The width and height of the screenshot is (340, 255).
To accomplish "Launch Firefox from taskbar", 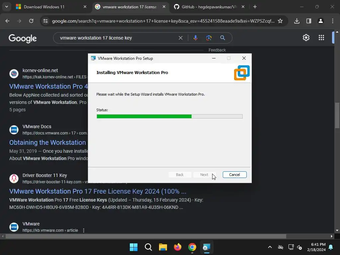I will coord(178,247).
